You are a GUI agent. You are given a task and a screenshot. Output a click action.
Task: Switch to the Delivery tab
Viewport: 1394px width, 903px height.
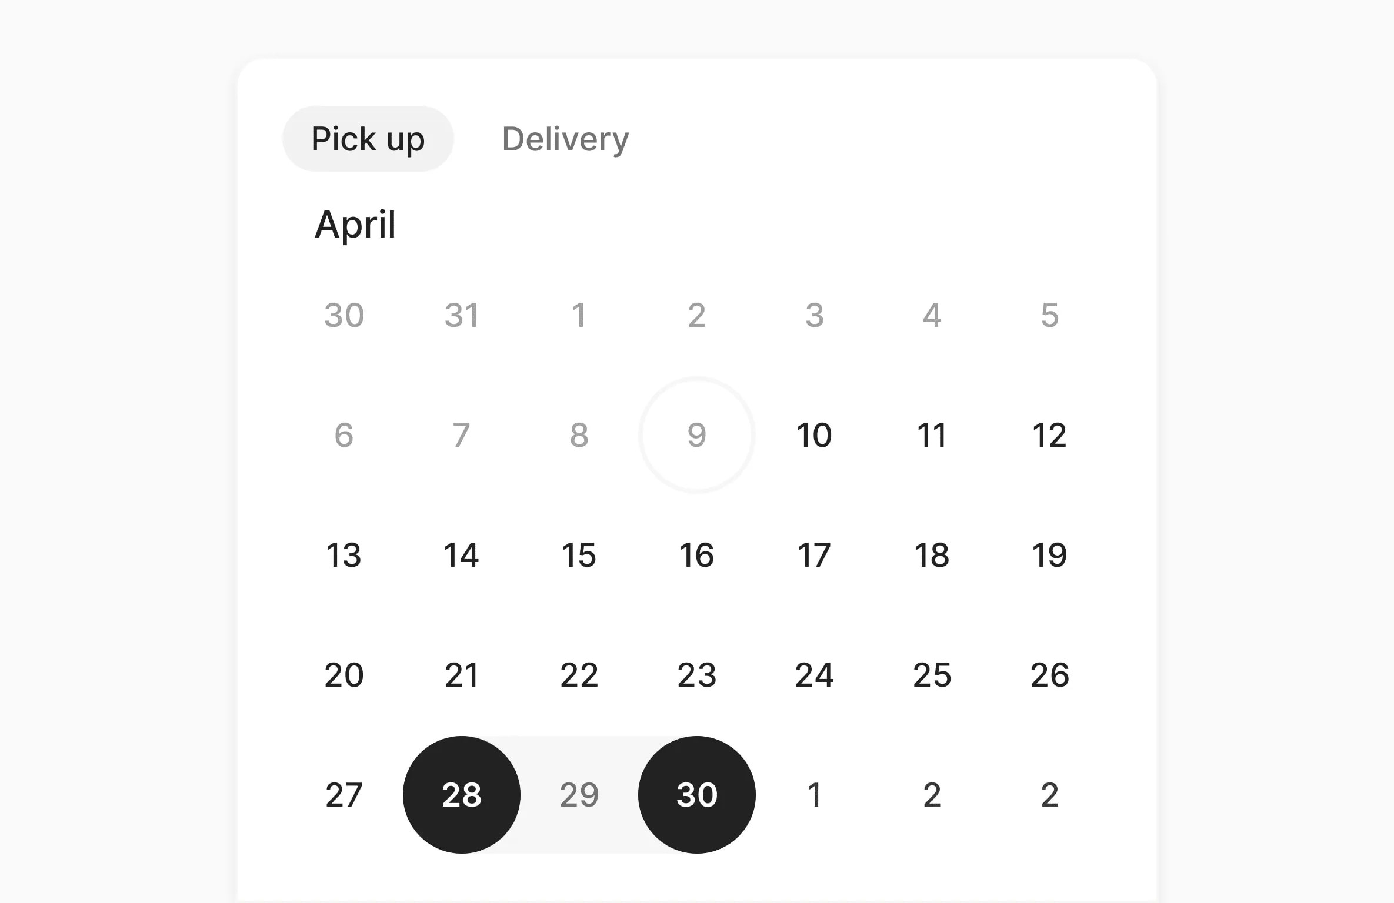click(565, 139)
